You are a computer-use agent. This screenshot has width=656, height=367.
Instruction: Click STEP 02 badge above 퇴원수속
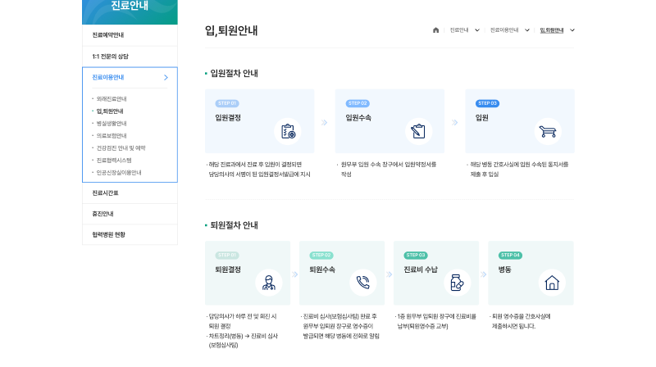(321, 255)
